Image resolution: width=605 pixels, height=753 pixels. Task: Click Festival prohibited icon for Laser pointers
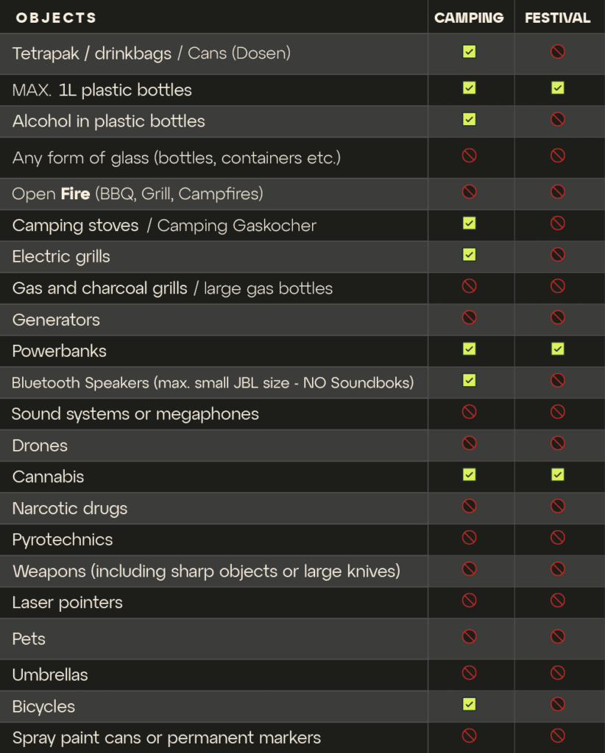[557, 600]
